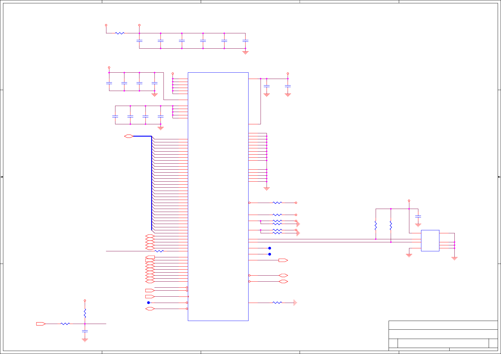Select upper blue test point right of IC
Viewport: 501px width, 354px height.
click(270, 248)
